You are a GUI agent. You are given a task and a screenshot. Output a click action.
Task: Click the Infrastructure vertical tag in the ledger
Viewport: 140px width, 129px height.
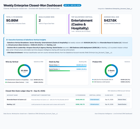(94, 104)
